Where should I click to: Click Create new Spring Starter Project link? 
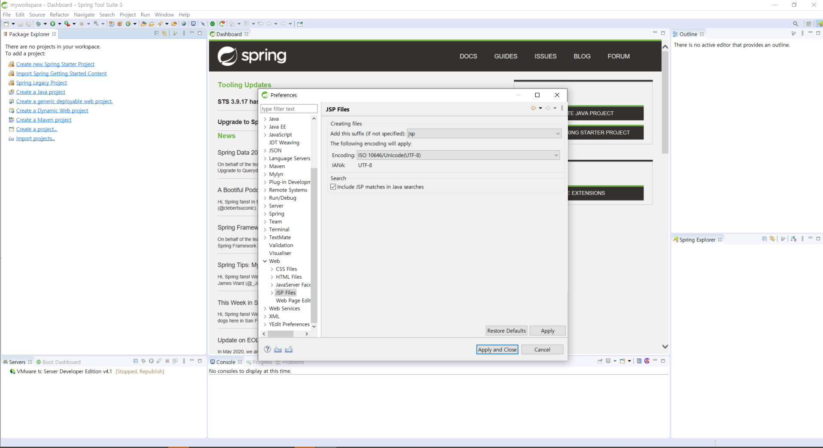pyautogui.click(x=55, y=64)
